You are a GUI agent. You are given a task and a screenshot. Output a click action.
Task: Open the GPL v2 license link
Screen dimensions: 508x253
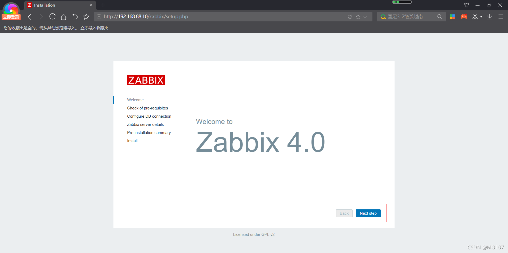[x=268, y=234]
